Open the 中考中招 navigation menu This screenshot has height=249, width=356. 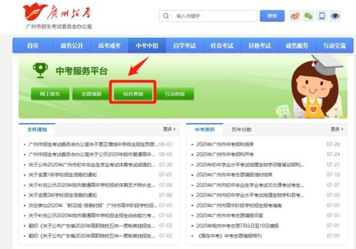(x=147, y=45)
